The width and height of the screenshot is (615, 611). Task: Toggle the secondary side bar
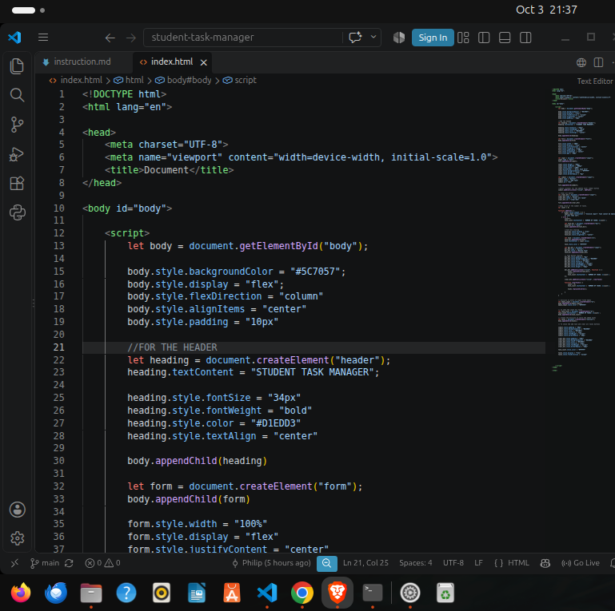click(x=525, y=38)
